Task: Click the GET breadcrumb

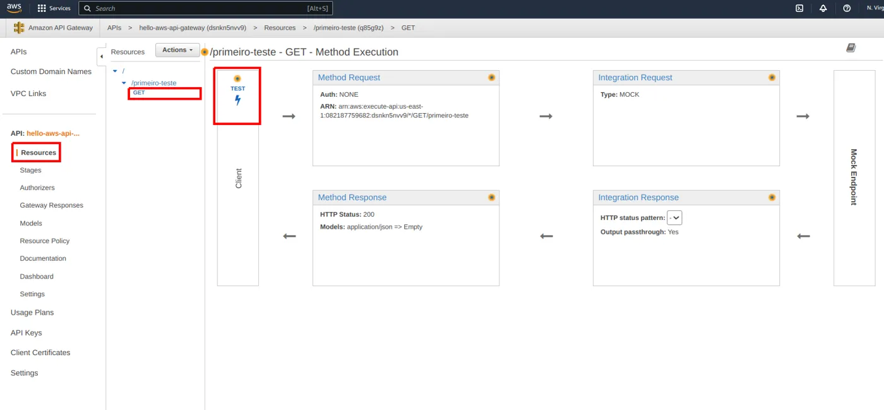Action: (408, 28)
